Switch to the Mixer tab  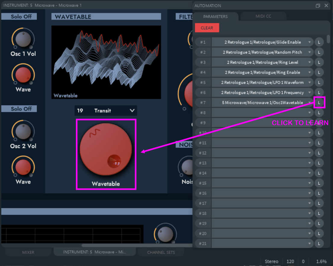pos(28,252)
